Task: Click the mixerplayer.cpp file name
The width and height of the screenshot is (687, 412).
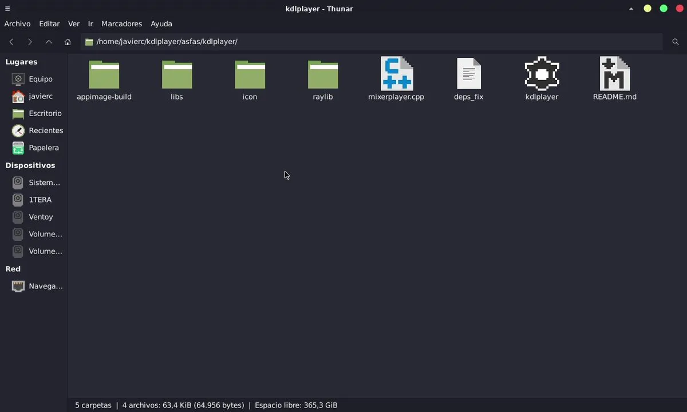Action: click(x=396, y=97)
